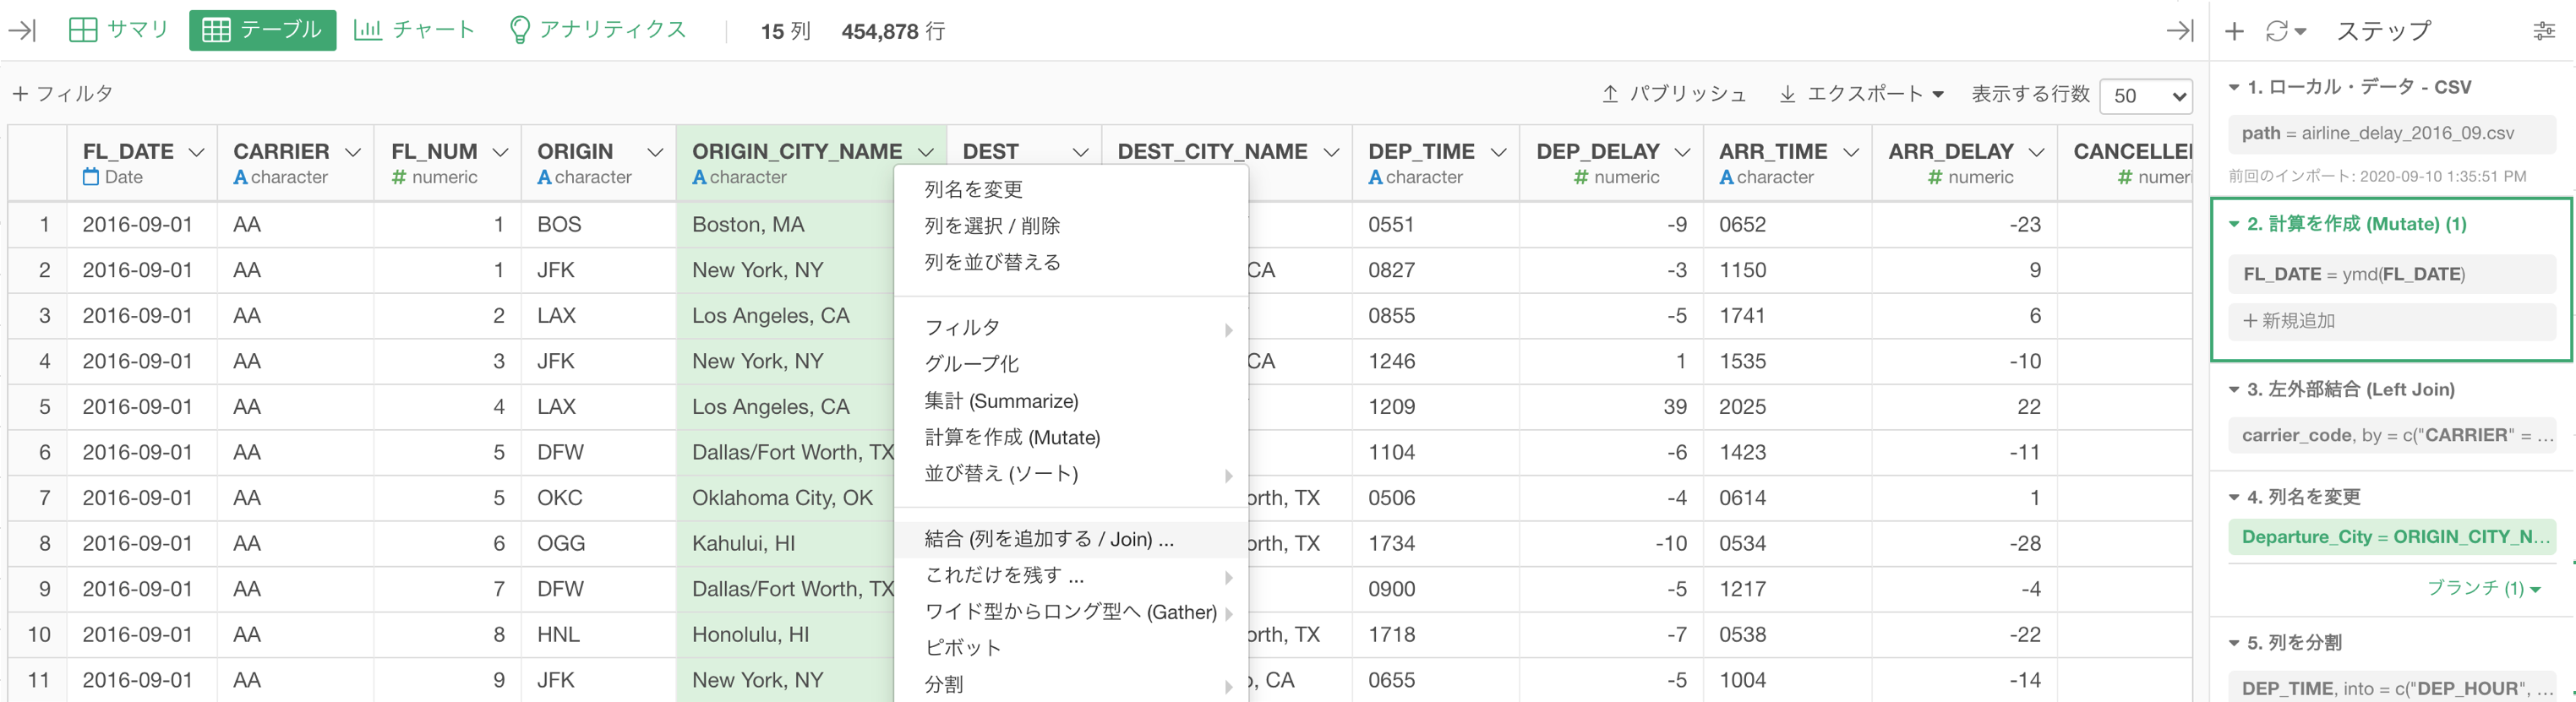The width and height of the screenshot is (2576, 702).
Task: Click the plus icon to add step
Action: (x=2234, y=31)
